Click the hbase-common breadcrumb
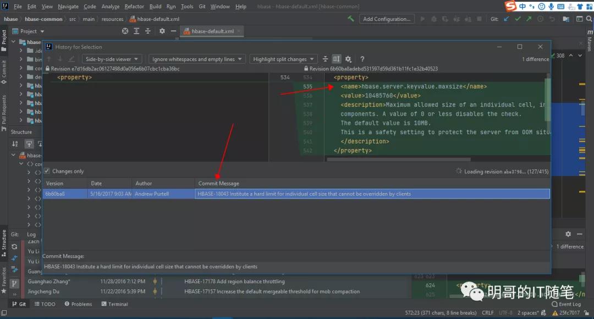594x319 pixels. [43, 19]
